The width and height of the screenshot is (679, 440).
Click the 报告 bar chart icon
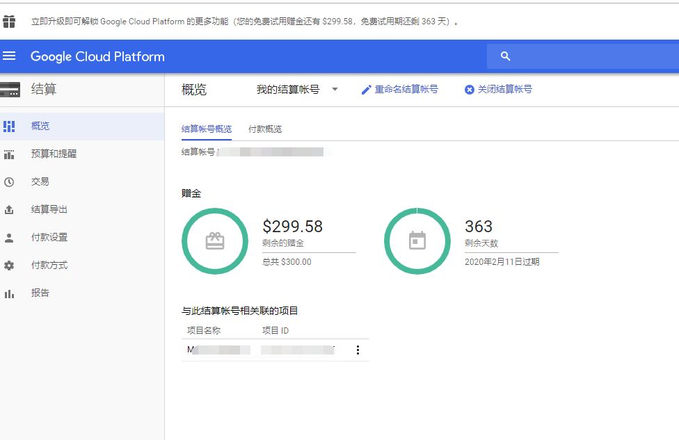click(9, 294)
